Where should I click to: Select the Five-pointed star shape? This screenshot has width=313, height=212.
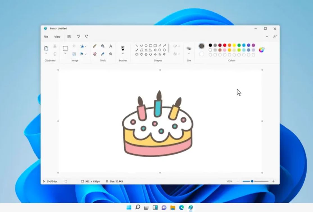pos(160,54)
